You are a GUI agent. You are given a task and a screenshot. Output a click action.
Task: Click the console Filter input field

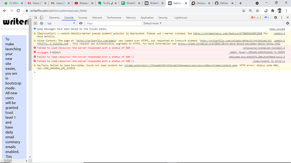114,23
